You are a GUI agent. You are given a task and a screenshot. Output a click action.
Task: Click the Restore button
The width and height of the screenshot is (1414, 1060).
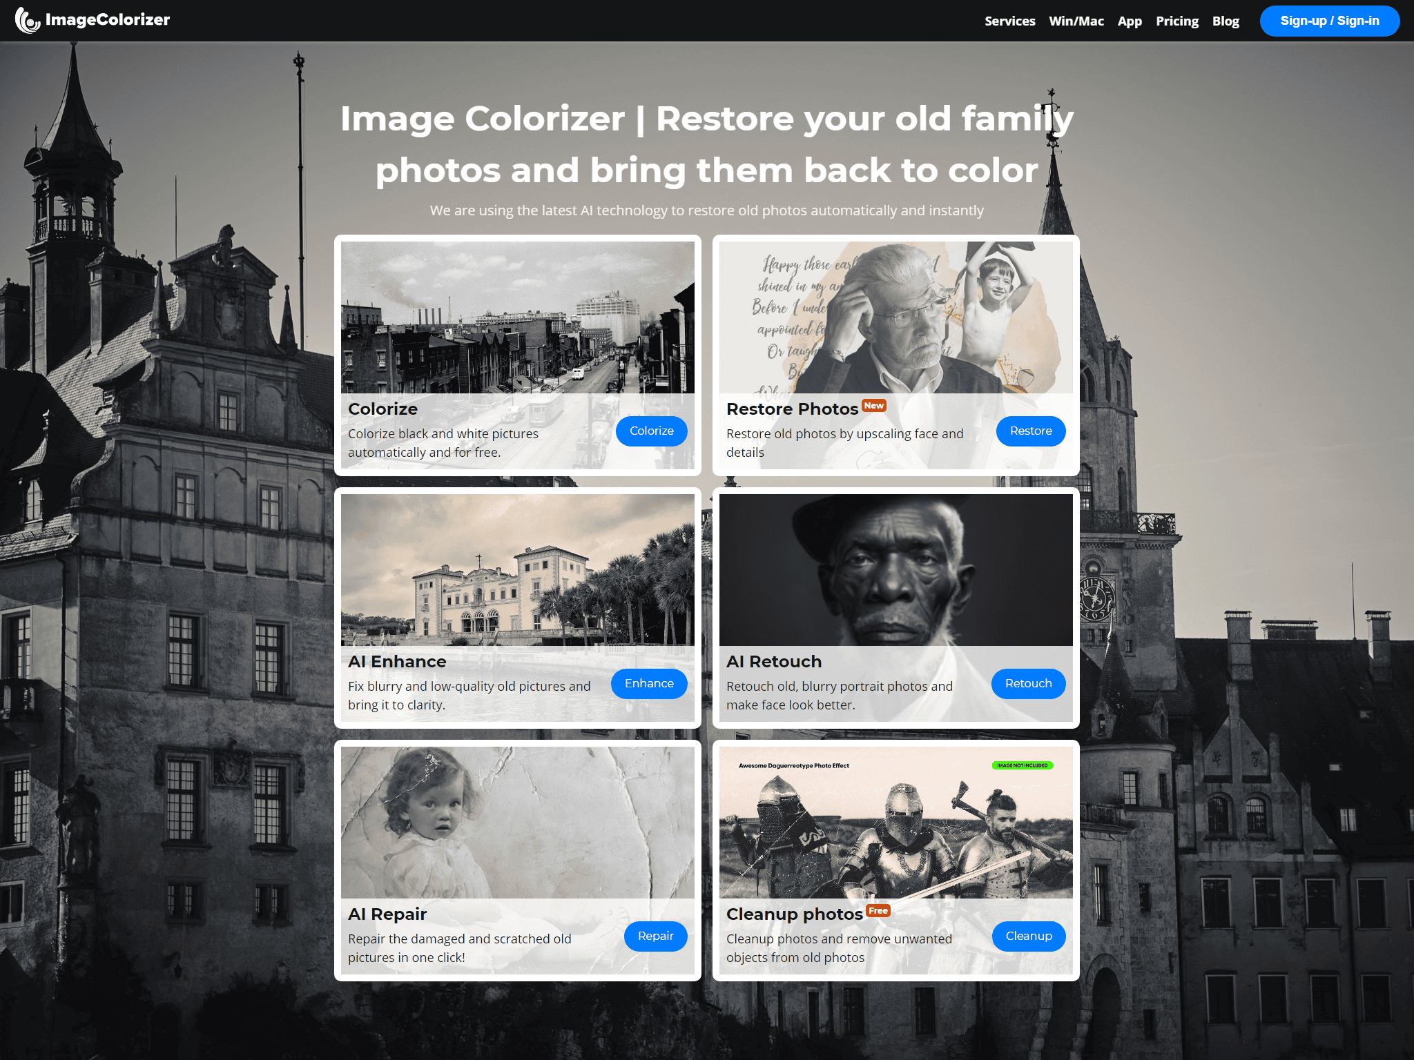tap(1031, 431)
